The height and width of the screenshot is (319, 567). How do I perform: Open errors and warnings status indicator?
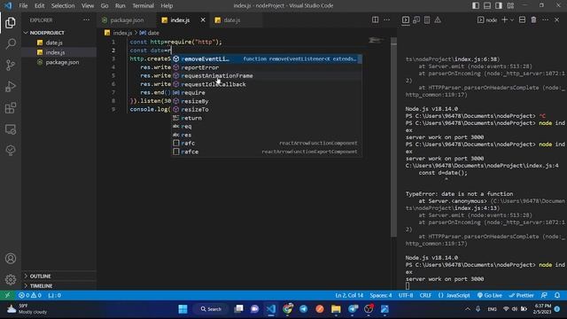tap(29, 295)
